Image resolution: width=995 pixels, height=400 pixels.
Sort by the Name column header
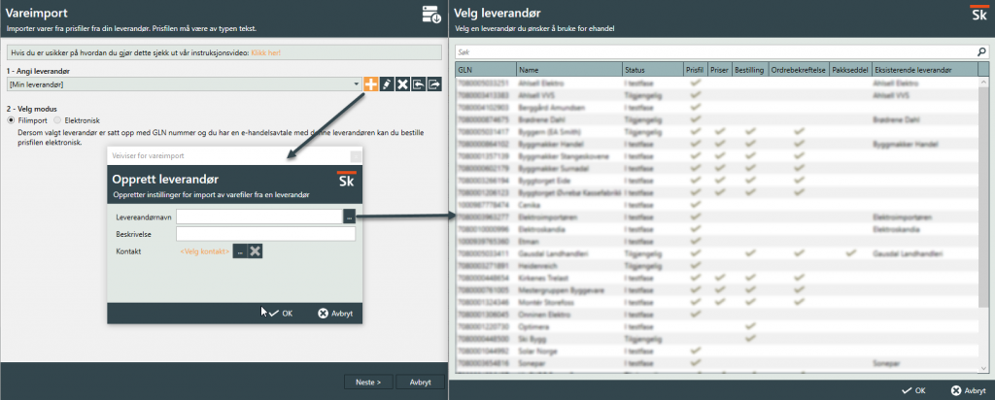coord(567,70)
